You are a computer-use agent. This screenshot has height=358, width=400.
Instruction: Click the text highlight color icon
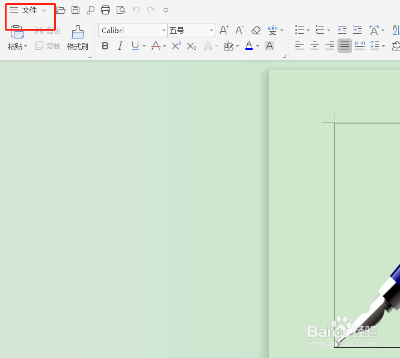(x=229, y=46)
